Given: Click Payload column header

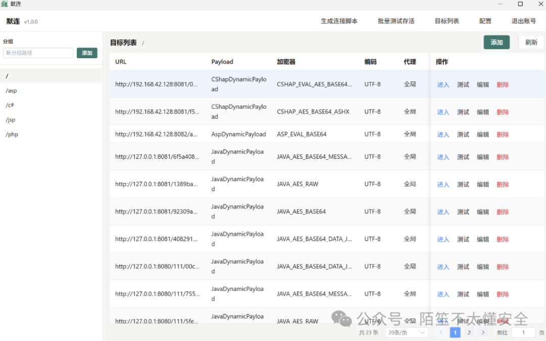Looking at the screenshot, I should click(x=222, y=62).
